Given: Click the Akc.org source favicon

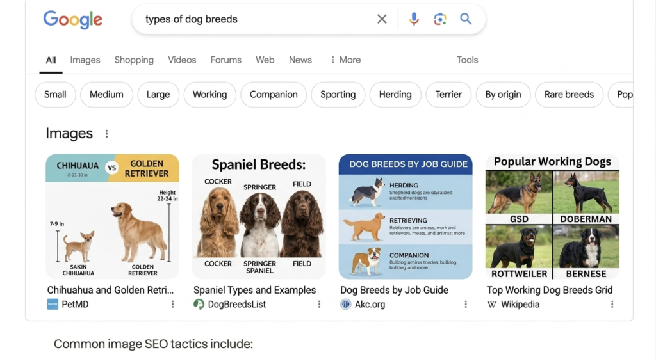Looking at the screenshot, I should pos(345,304).
